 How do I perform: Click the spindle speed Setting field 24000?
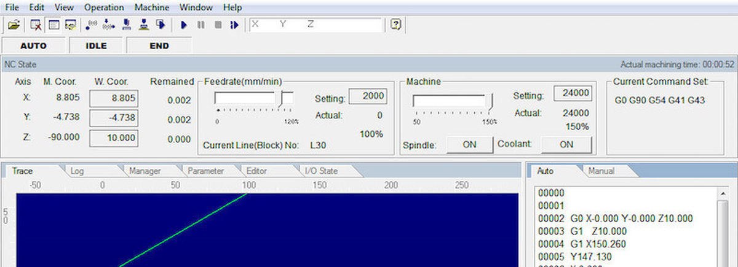coord(573,93)
